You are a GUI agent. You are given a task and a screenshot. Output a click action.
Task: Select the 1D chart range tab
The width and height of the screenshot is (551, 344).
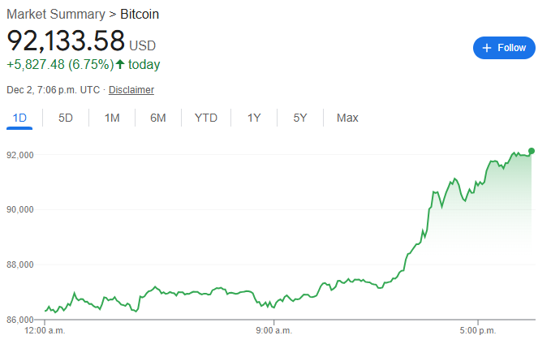[20, 118]
